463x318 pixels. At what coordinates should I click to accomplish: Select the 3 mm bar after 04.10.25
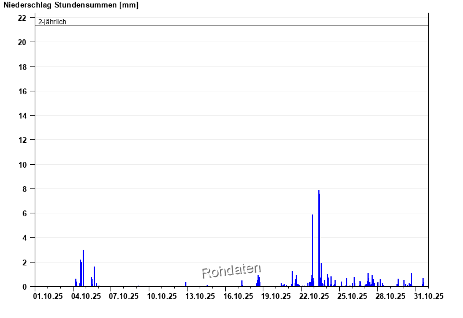(83, 268)
